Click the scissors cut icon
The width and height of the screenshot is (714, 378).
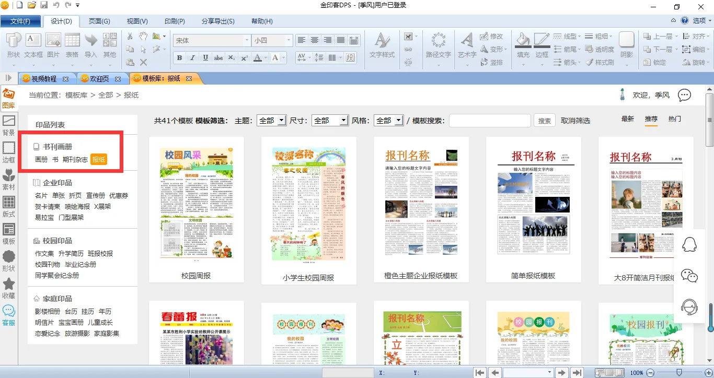pyautogui.click(x=130, y=36)
